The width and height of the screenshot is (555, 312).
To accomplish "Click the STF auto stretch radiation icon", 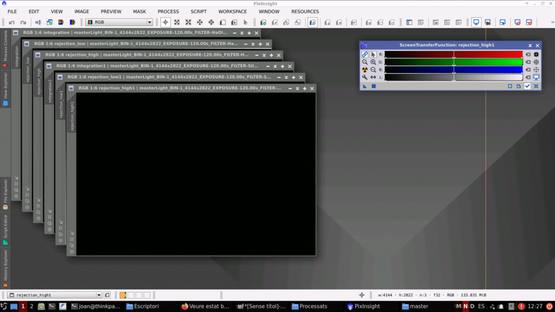I will [x=365, y=70].
